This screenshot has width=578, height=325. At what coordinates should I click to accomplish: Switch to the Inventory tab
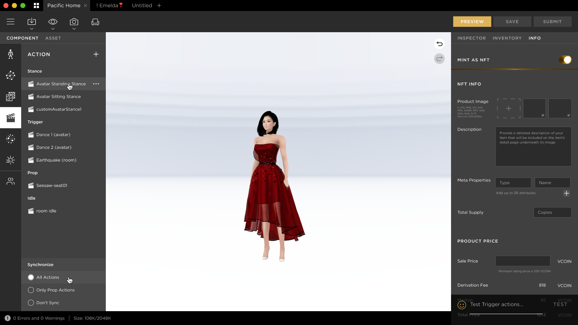coord(507,38)
